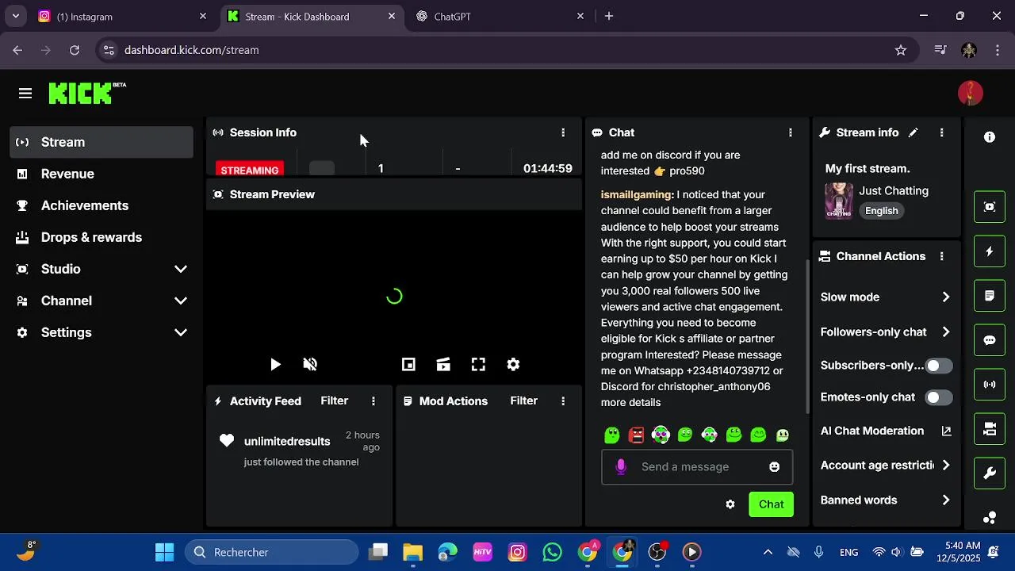
Task: Click the browser address bar URL
Action: [192, 50]
